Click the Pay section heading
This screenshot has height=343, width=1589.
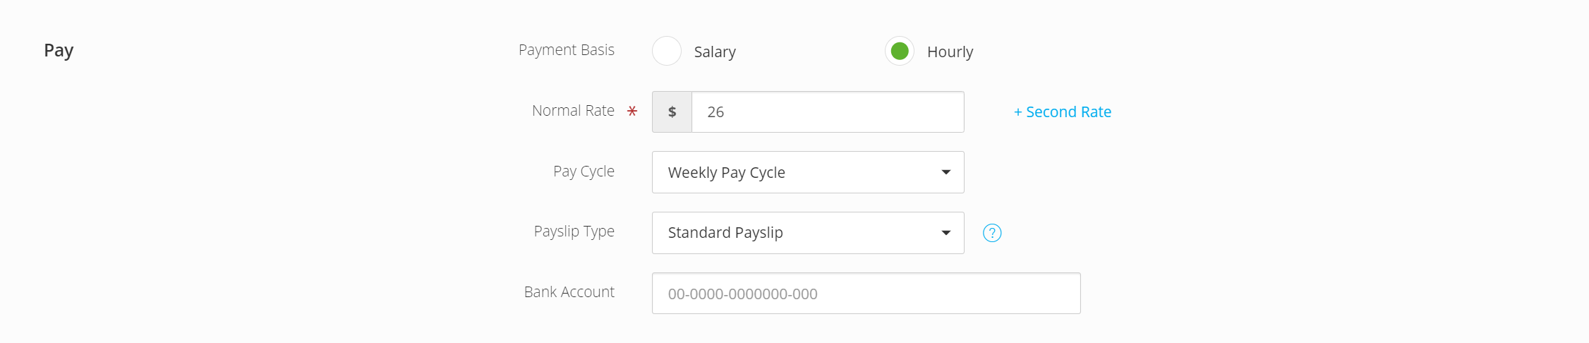tap(59, 51)
